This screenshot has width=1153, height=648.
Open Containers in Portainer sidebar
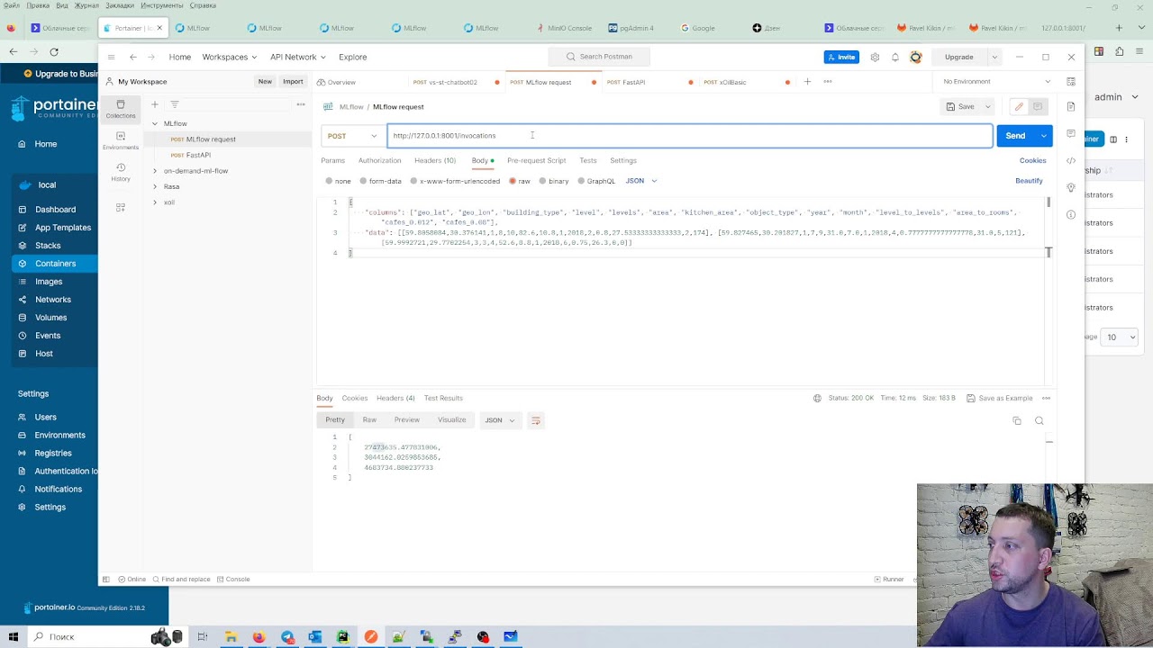(x=54, y=264)
